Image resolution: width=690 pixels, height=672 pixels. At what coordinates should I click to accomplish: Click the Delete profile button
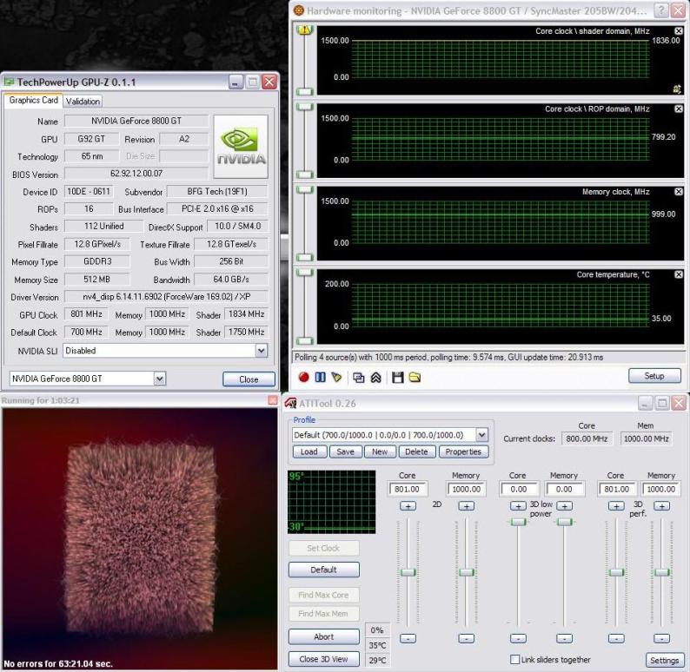[x=416, y=451]
